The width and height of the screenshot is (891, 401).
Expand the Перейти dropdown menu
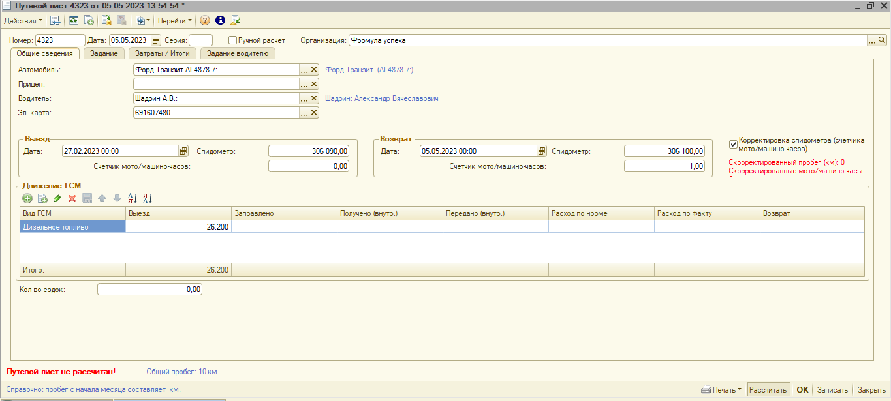tap(174, 21)
